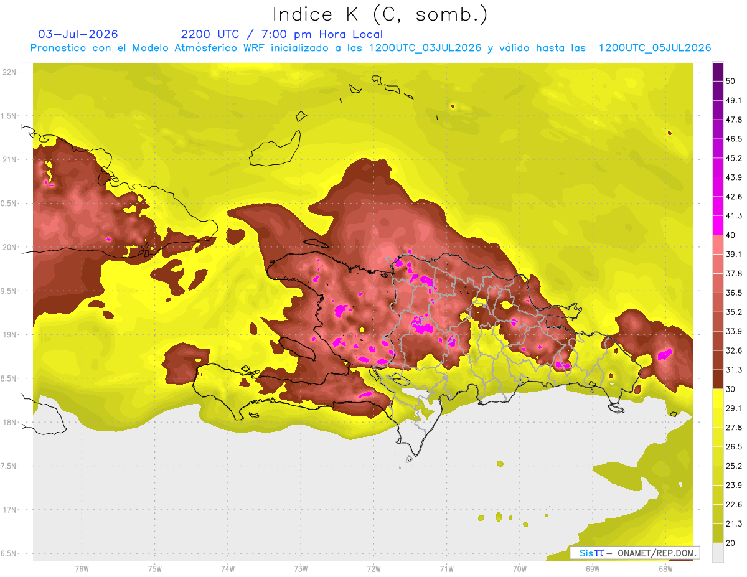Click the 71W longitude label
This screenshot has height=577, width=747.
(446, 568)
